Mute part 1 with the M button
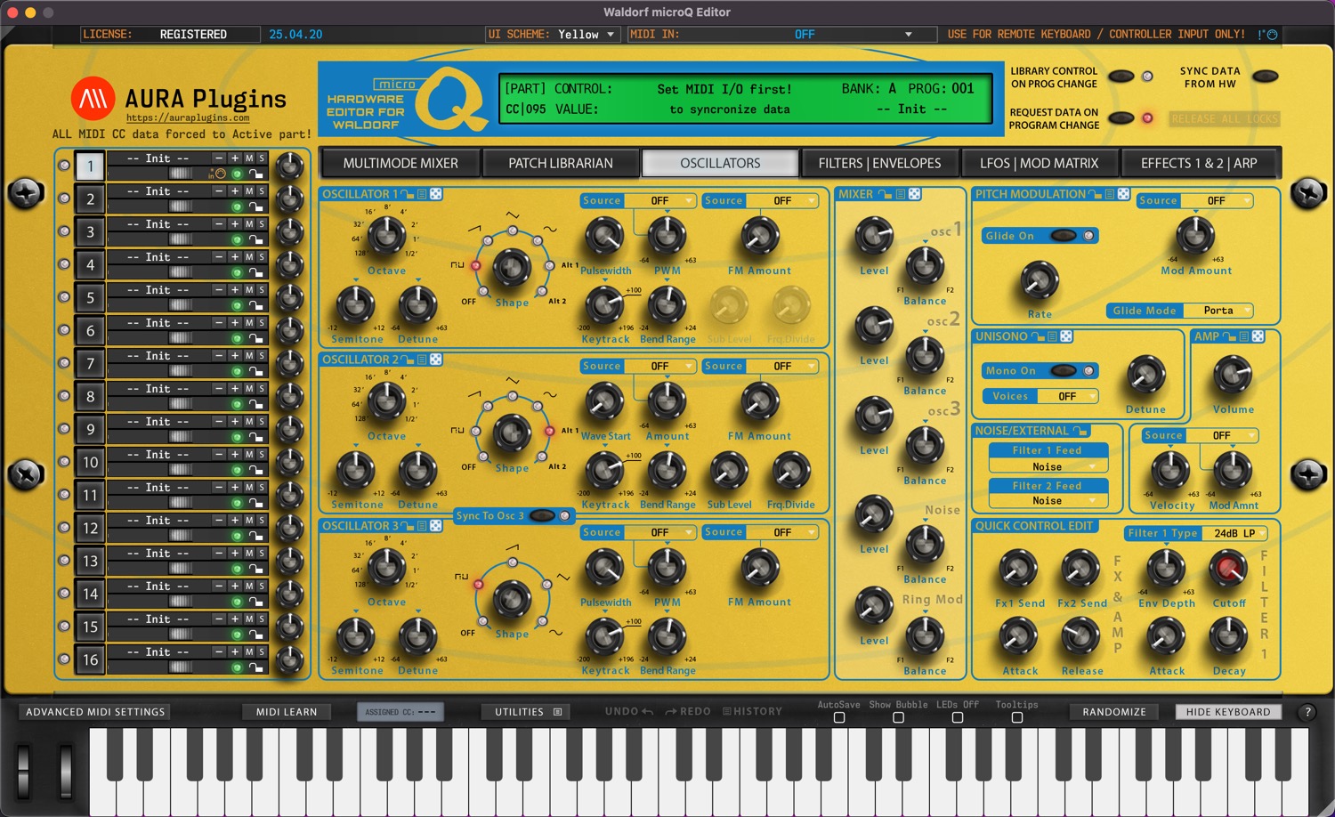The width and height of the screenshot is (1335, 817). pos(249,158)
